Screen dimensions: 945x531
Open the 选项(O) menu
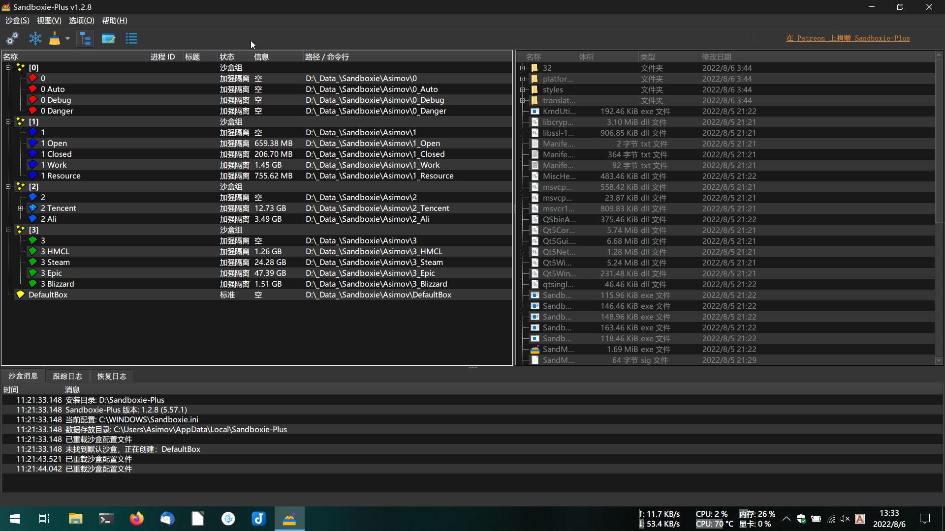(81, 21)
